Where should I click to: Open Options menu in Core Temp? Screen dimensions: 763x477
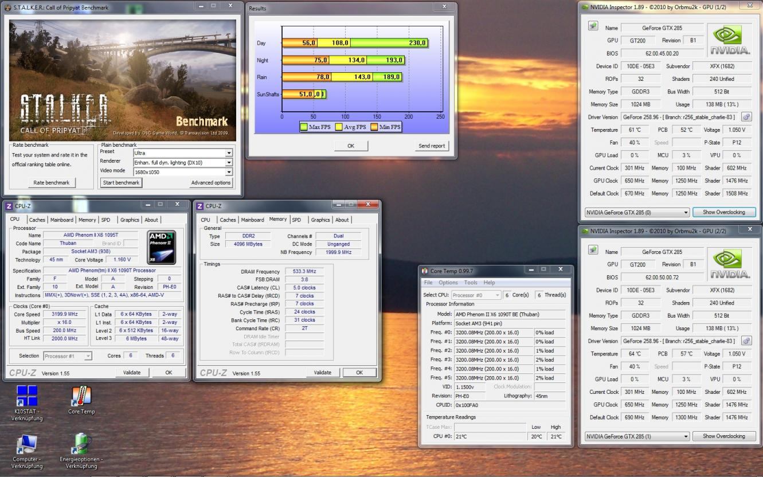pos(448,283)
